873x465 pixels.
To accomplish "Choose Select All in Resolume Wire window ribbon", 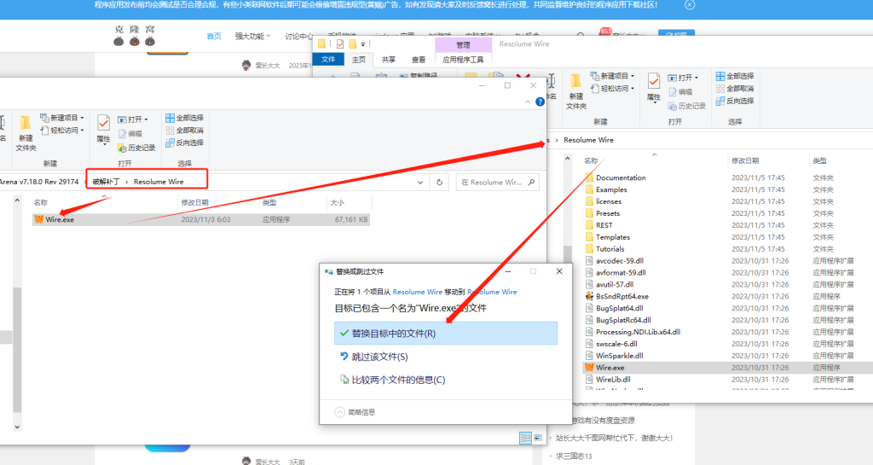I will click(x=734, y=76).
